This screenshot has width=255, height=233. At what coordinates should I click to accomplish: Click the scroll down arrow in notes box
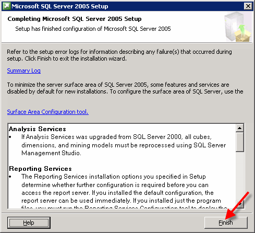click(240, 204)
